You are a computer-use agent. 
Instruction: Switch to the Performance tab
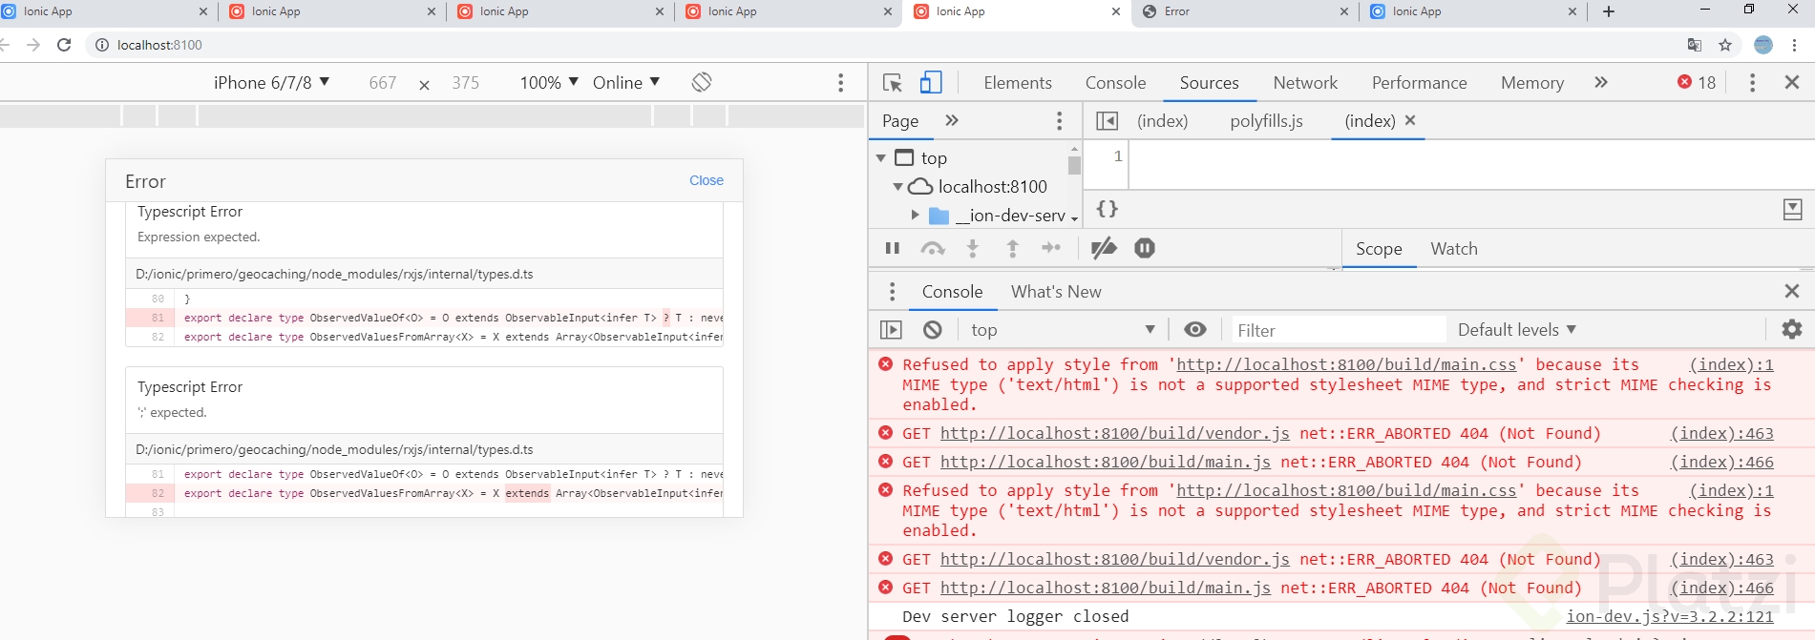pos(1420,83)
